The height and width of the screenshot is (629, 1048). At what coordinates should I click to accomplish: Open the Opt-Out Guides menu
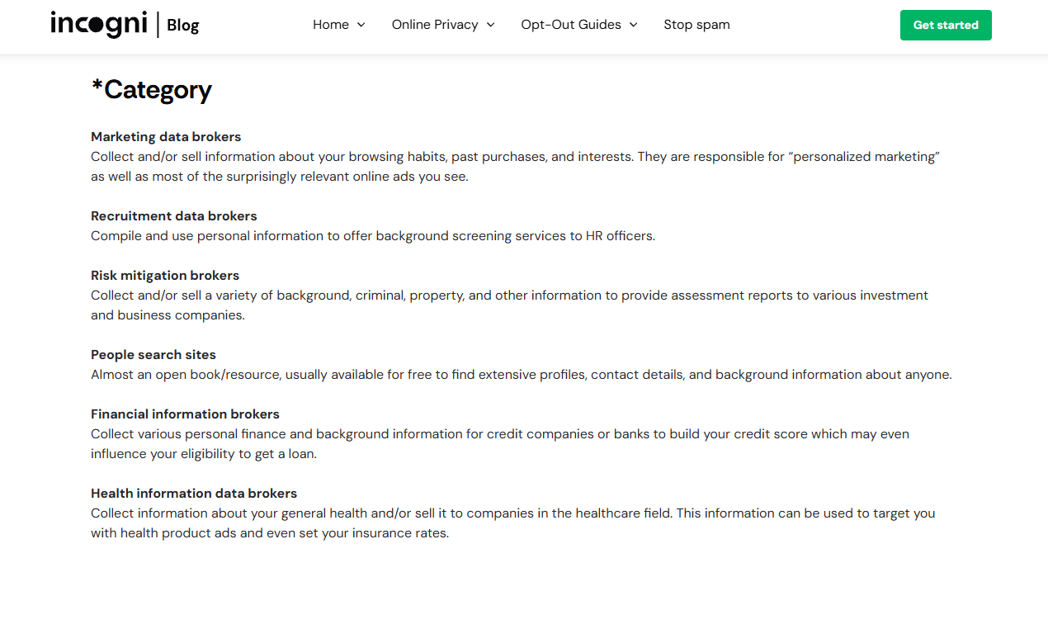(570, 25)
